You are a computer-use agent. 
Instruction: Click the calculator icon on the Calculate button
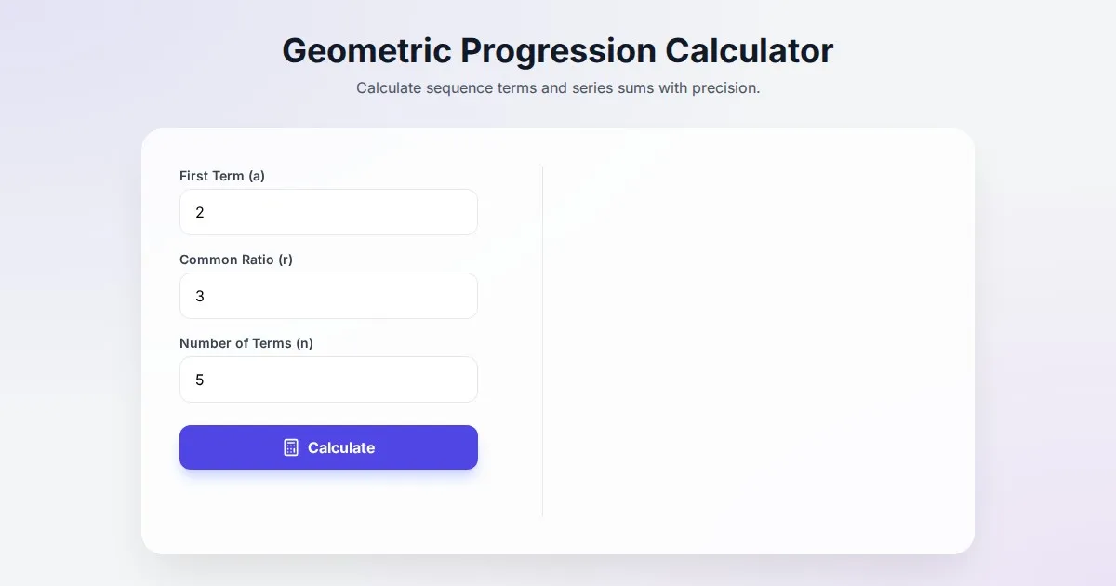click(291, 447)
